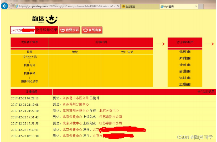The height and width of the screenshot is (142, 217).
Task: Open 江苏苏州分拨中心 link in 21:19:08 row
Action: 76,104
